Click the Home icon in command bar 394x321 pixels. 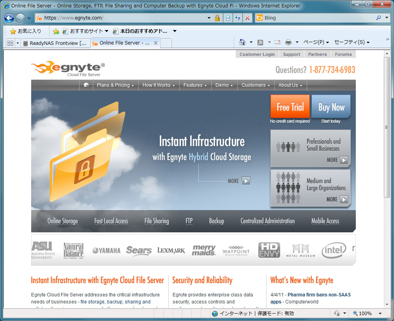pyautogui.click(x=242, y=42)
